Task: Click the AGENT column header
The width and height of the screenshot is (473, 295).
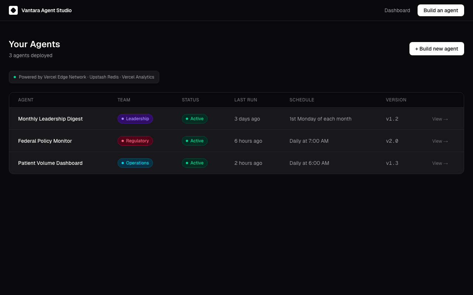Action: pos(26,100)
